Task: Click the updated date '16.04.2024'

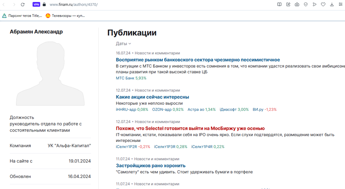Action: (79, 176)
